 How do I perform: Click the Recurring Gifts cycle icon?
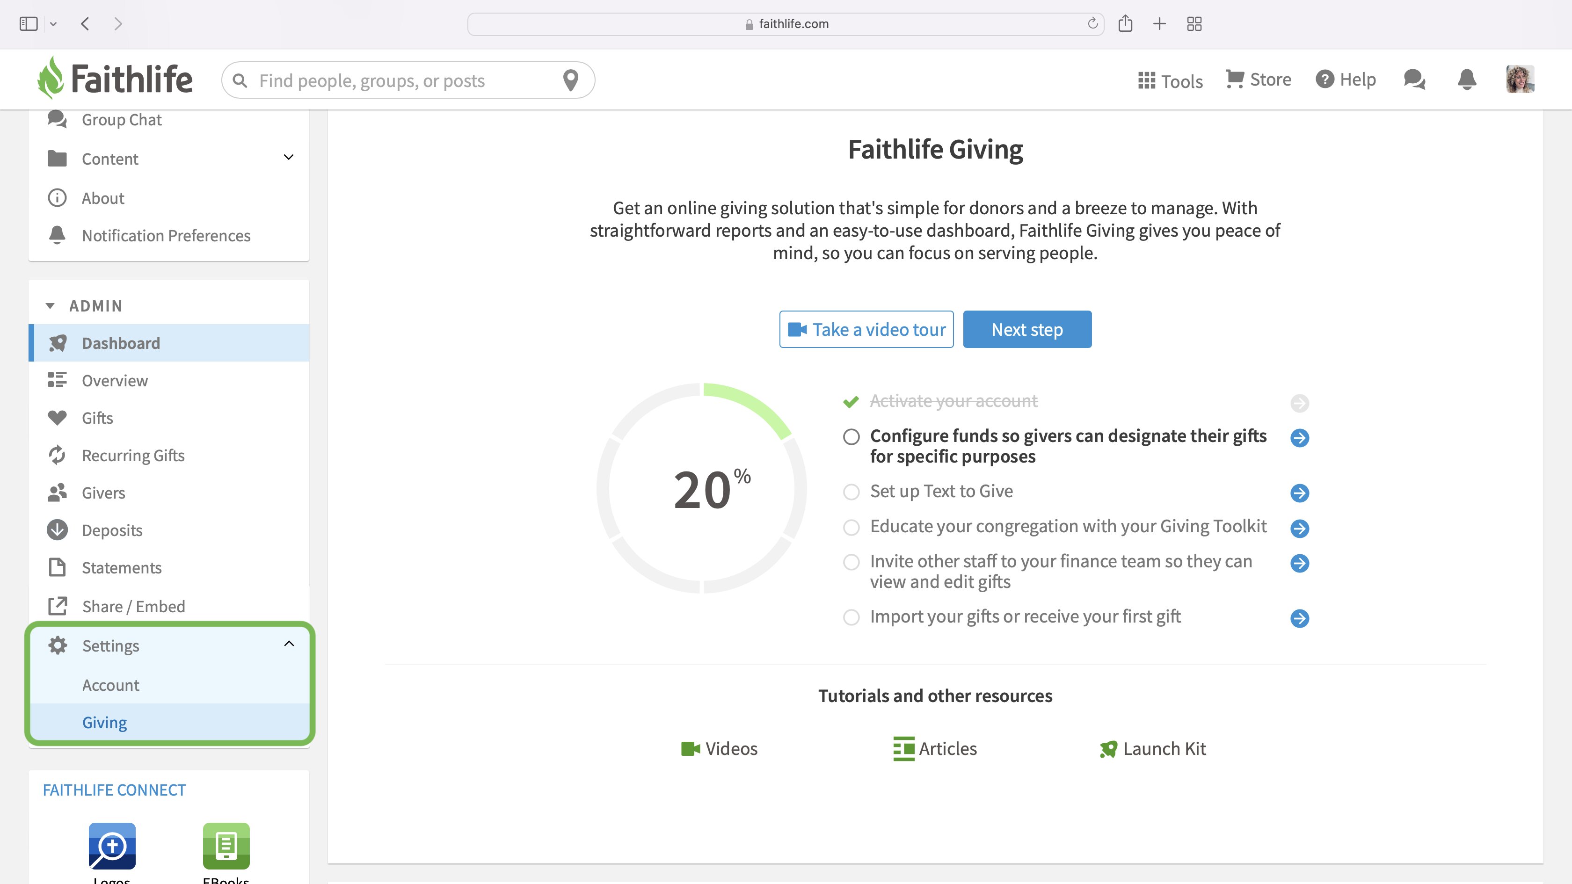[x=58, y=455]
